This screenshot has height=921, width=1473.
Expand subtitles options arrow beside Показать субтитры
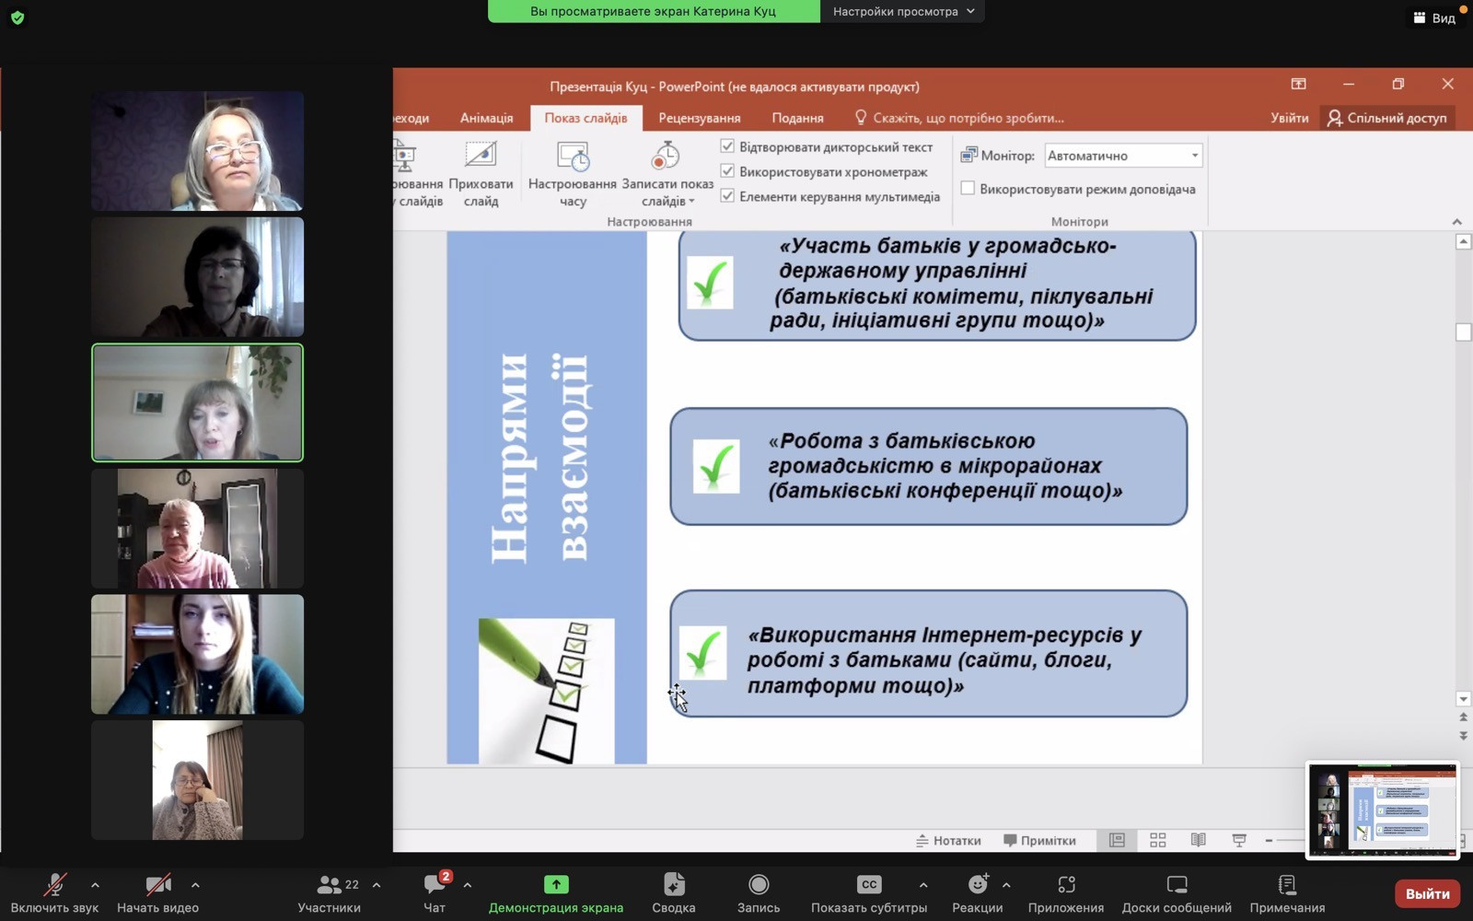click(923, 885)
